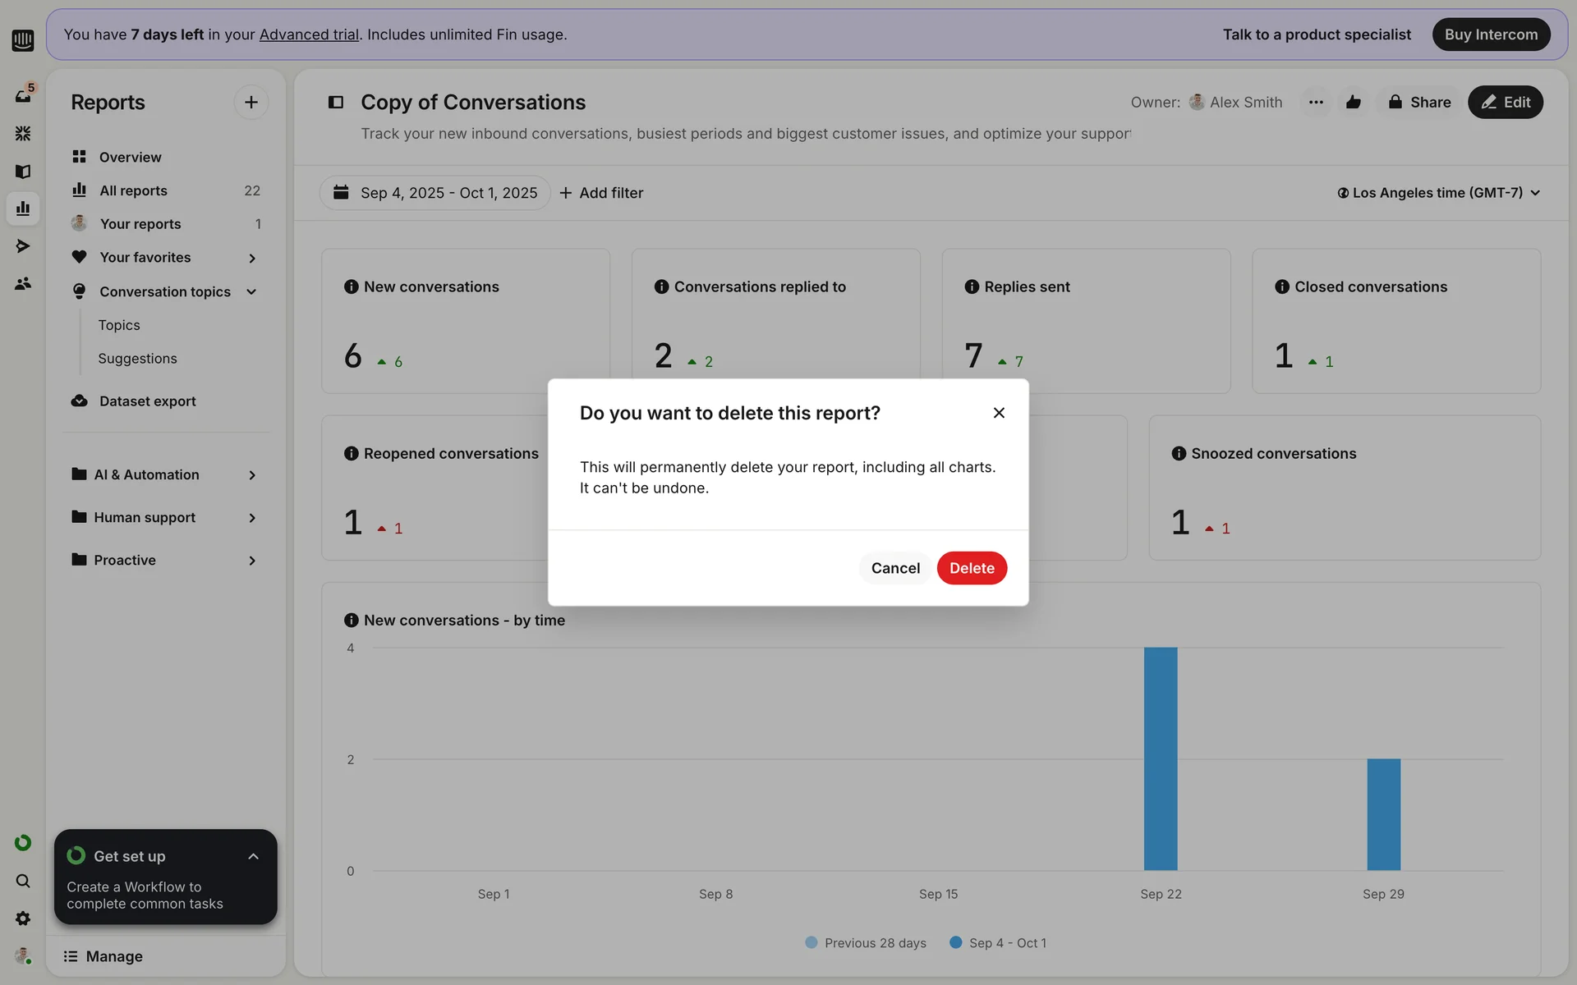
Task: Collapse the Conversation topics section
Action: coord(251,292)
